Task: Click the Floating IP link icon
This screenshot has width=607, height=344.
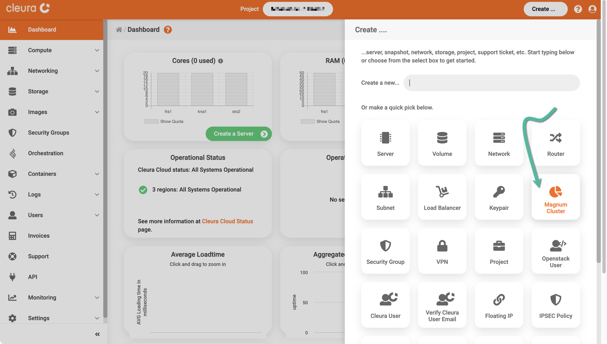Action: pos(499,300)
